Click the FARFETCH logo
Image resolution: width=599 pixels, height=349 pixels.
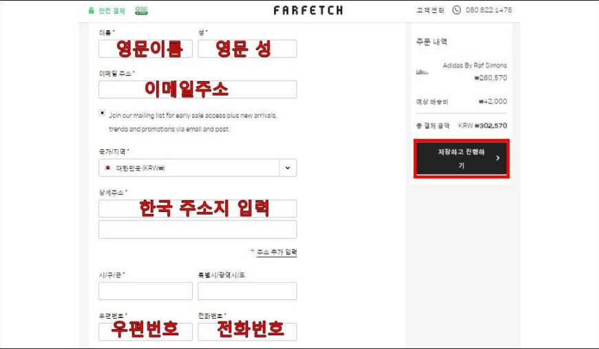point(308,10)
